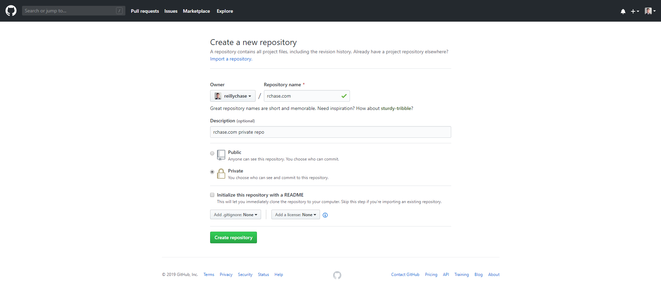
Task: Focus the Search or jump to field
Action: [74, 11]
